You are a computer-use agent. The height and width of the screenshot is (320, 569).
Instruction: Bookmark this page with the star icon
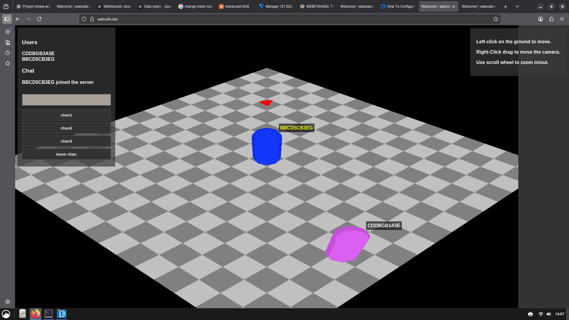coord(496,19)
